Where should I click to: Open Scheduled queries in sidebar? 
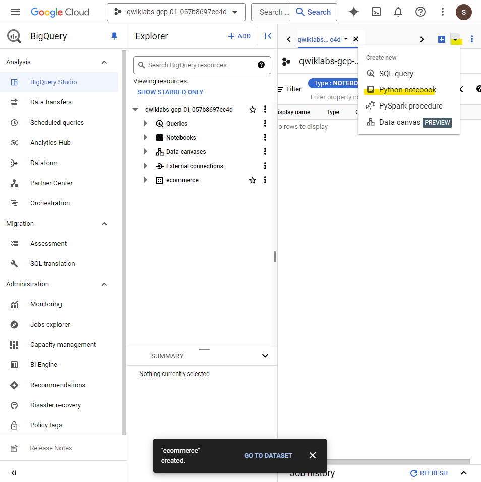[x=59, y=123]
